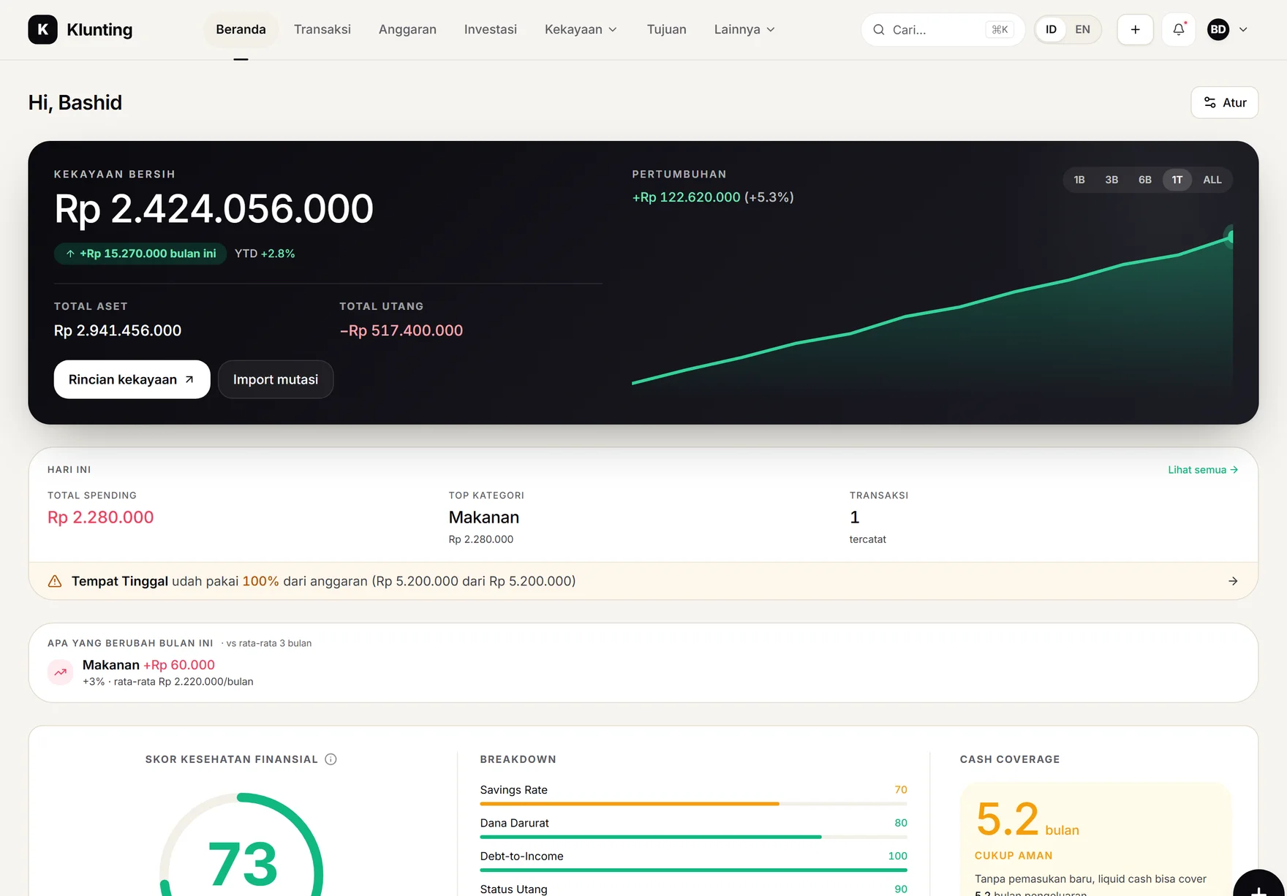Follow the Lihat semua link
The image size is (1287, 896).
coord(1202,470)
